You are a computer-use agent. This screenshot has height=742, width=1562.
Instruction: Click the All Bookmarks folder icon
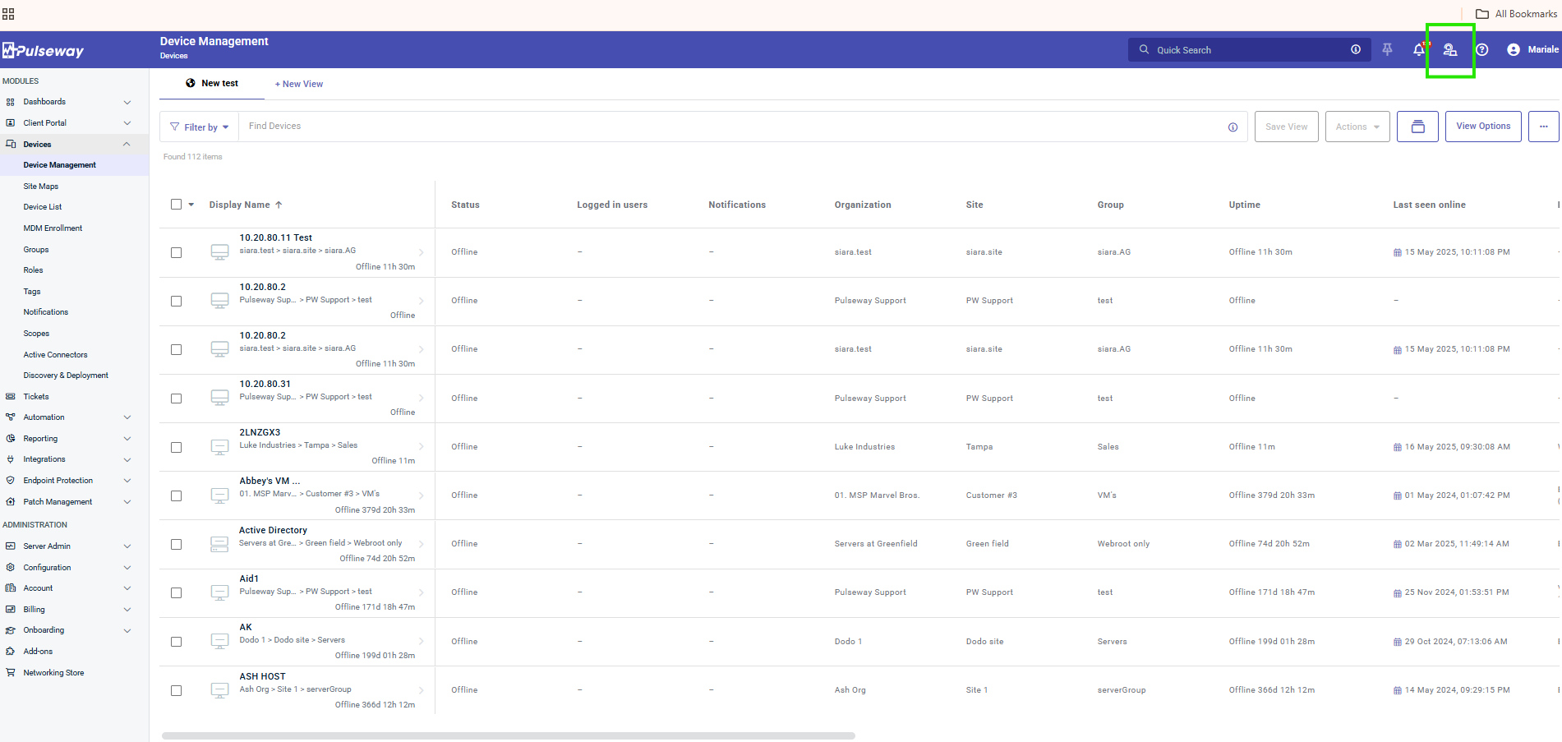1482,14
